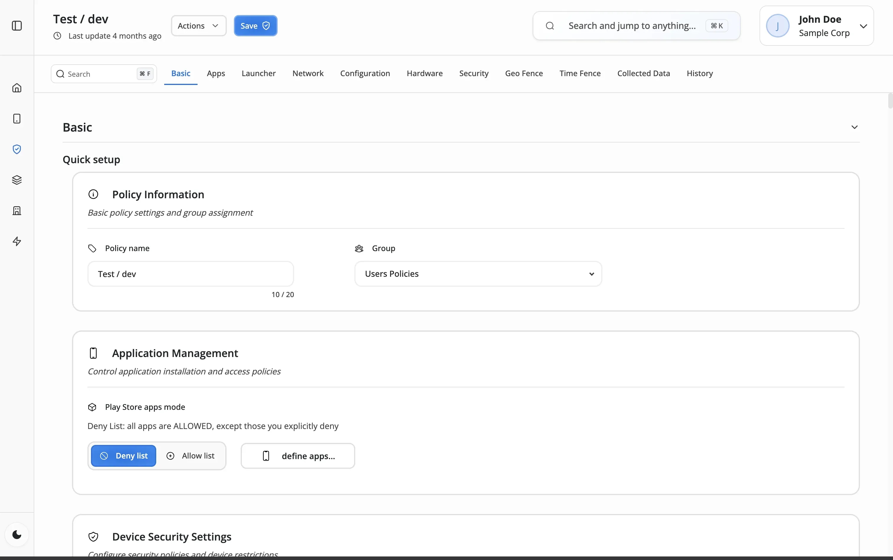Open the Geo Fence tab
This screenshot has height=560, width=893.
524,73
